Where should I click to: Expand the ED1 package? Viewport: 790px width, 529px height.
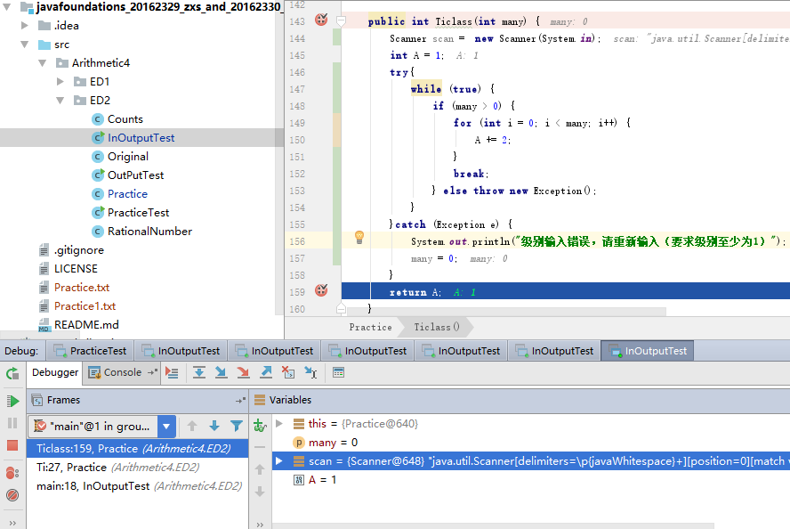[x=60, y=81]
